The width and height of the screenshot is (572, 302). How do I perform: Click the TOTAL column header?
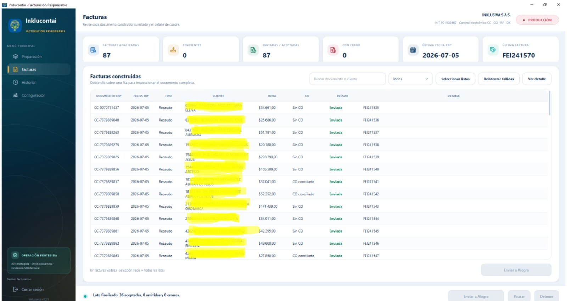pos(272,96)
